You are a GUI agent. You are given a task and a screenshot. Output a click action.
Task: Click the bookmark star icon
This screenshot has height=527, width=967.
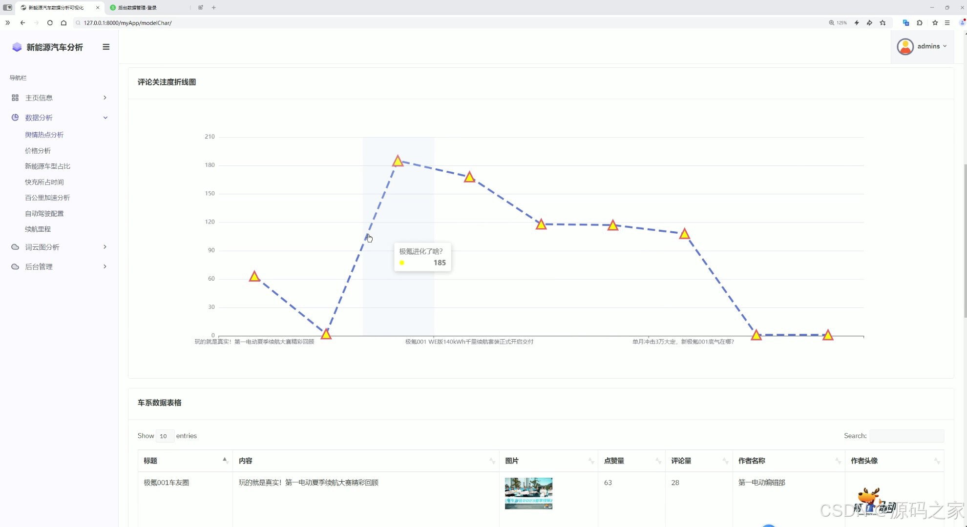pos(883,23)
